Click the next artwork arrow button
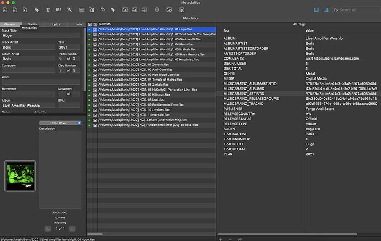The image size is (381, 241). tap(72, 229)
